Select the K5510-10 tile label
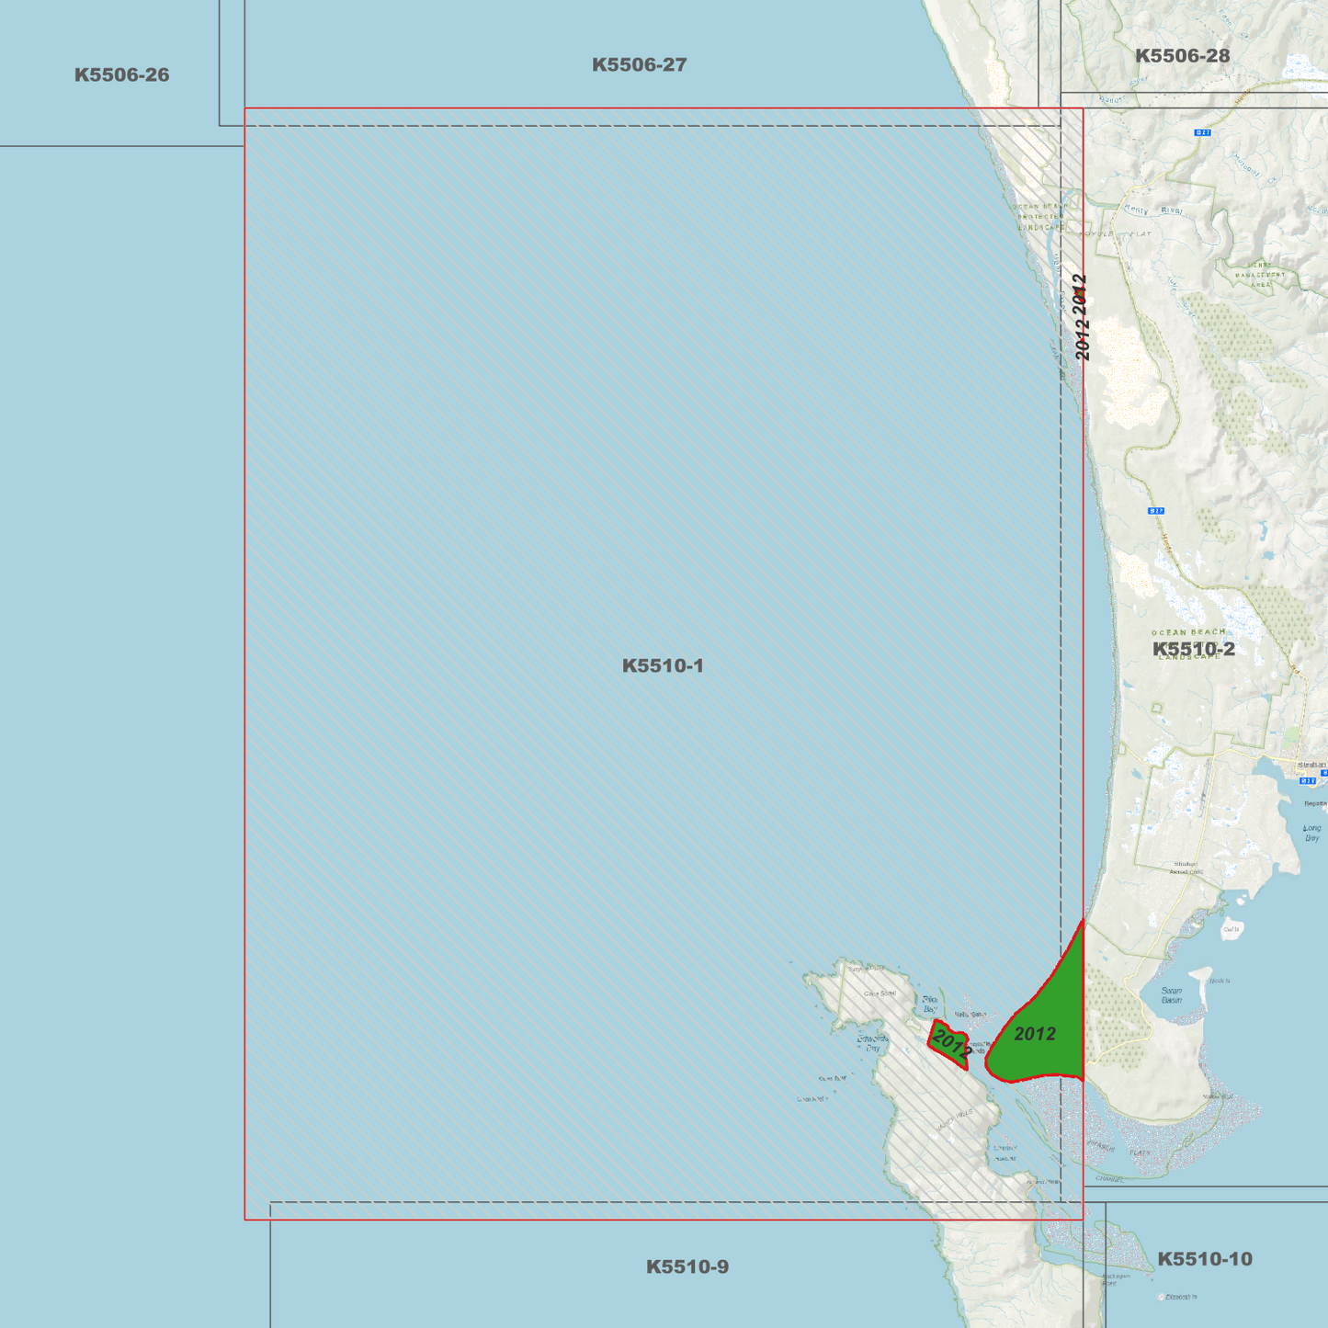 tap(1205, 1259)
